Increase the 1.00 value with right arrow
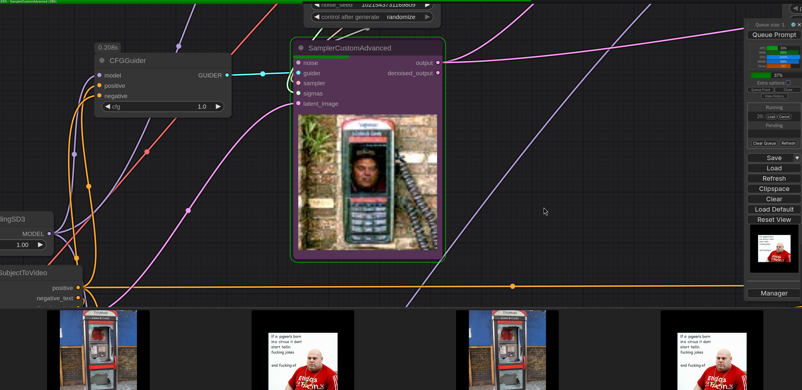The width and height of the screenshot is (802, 390). pyautogui.click(x=40, y=245)
